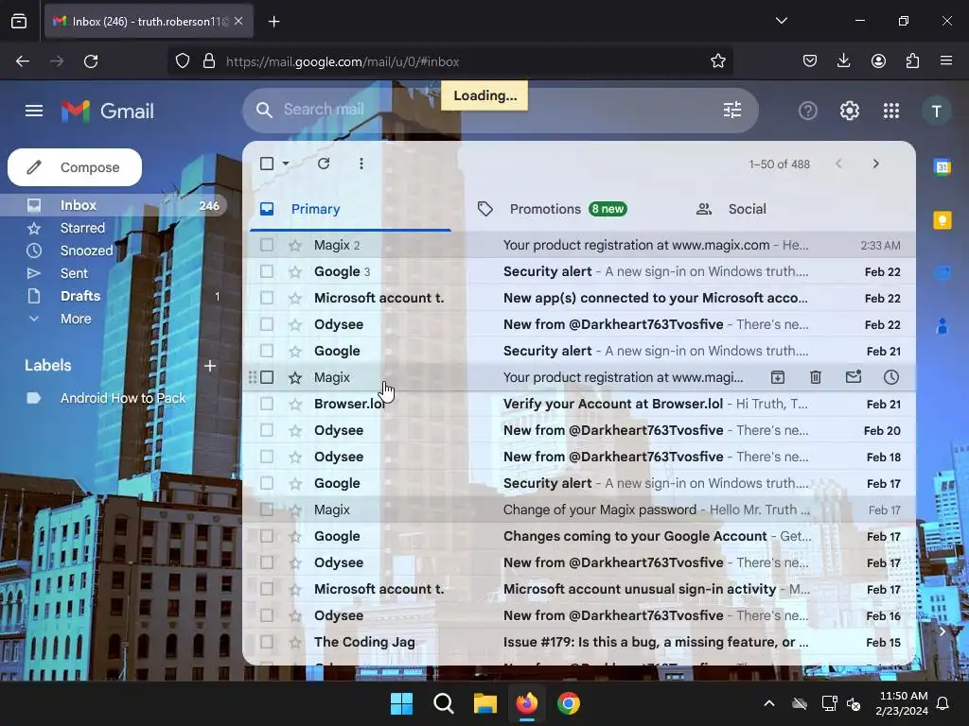Open the More options three-dot menu
Image resolution: width=969 pixels, height=726 pixels.
click(361, 164)
